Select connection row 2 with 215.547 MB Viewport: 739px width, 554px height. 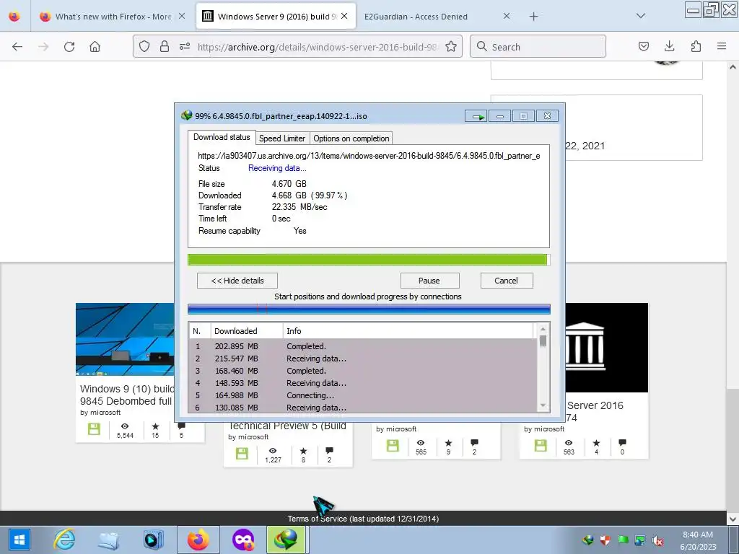pyautogui.click(x=363, y=359)
